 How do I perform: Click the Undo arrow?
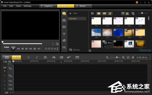[x=28, y=58]
